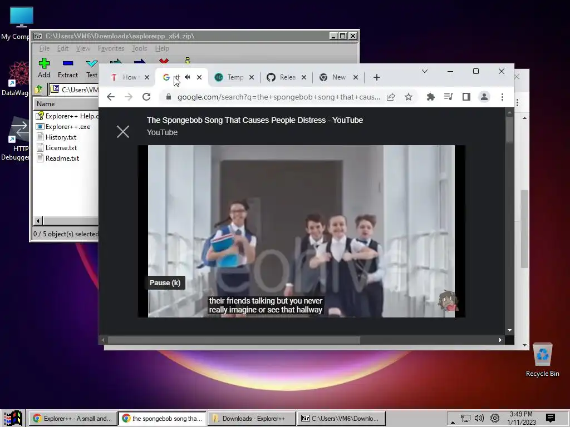This screenshot has width=570, height=427.
Task: Open a new Chrome tab with plus button
Action: [377, 77]
